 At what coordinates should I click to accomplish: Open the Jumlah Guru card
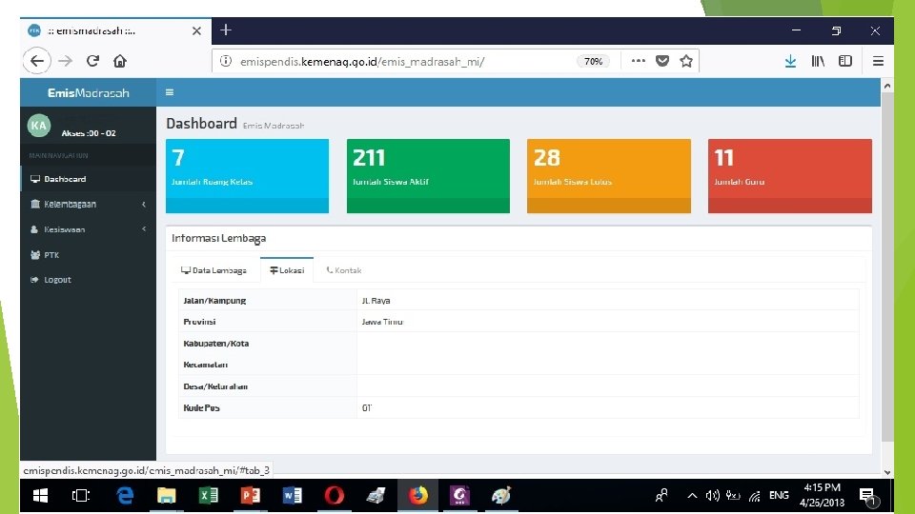790,176
